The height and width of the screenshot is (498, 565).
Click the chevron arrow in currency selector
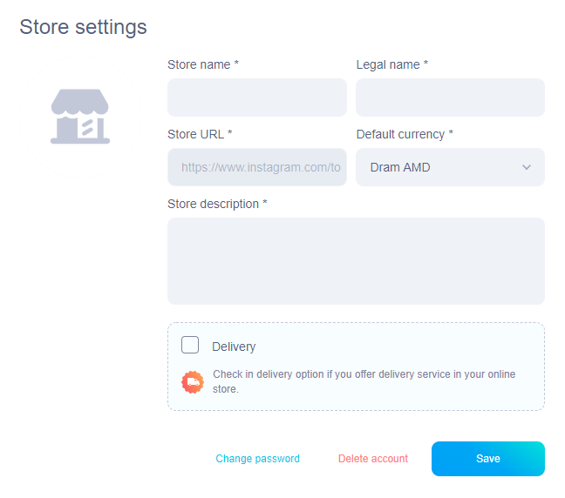(527, 167)
